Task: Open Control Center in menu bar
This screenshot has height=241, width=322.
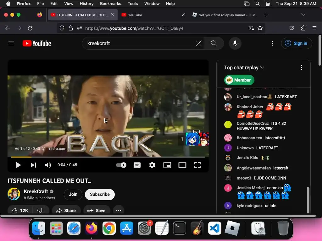Action: tap(268, 3)
